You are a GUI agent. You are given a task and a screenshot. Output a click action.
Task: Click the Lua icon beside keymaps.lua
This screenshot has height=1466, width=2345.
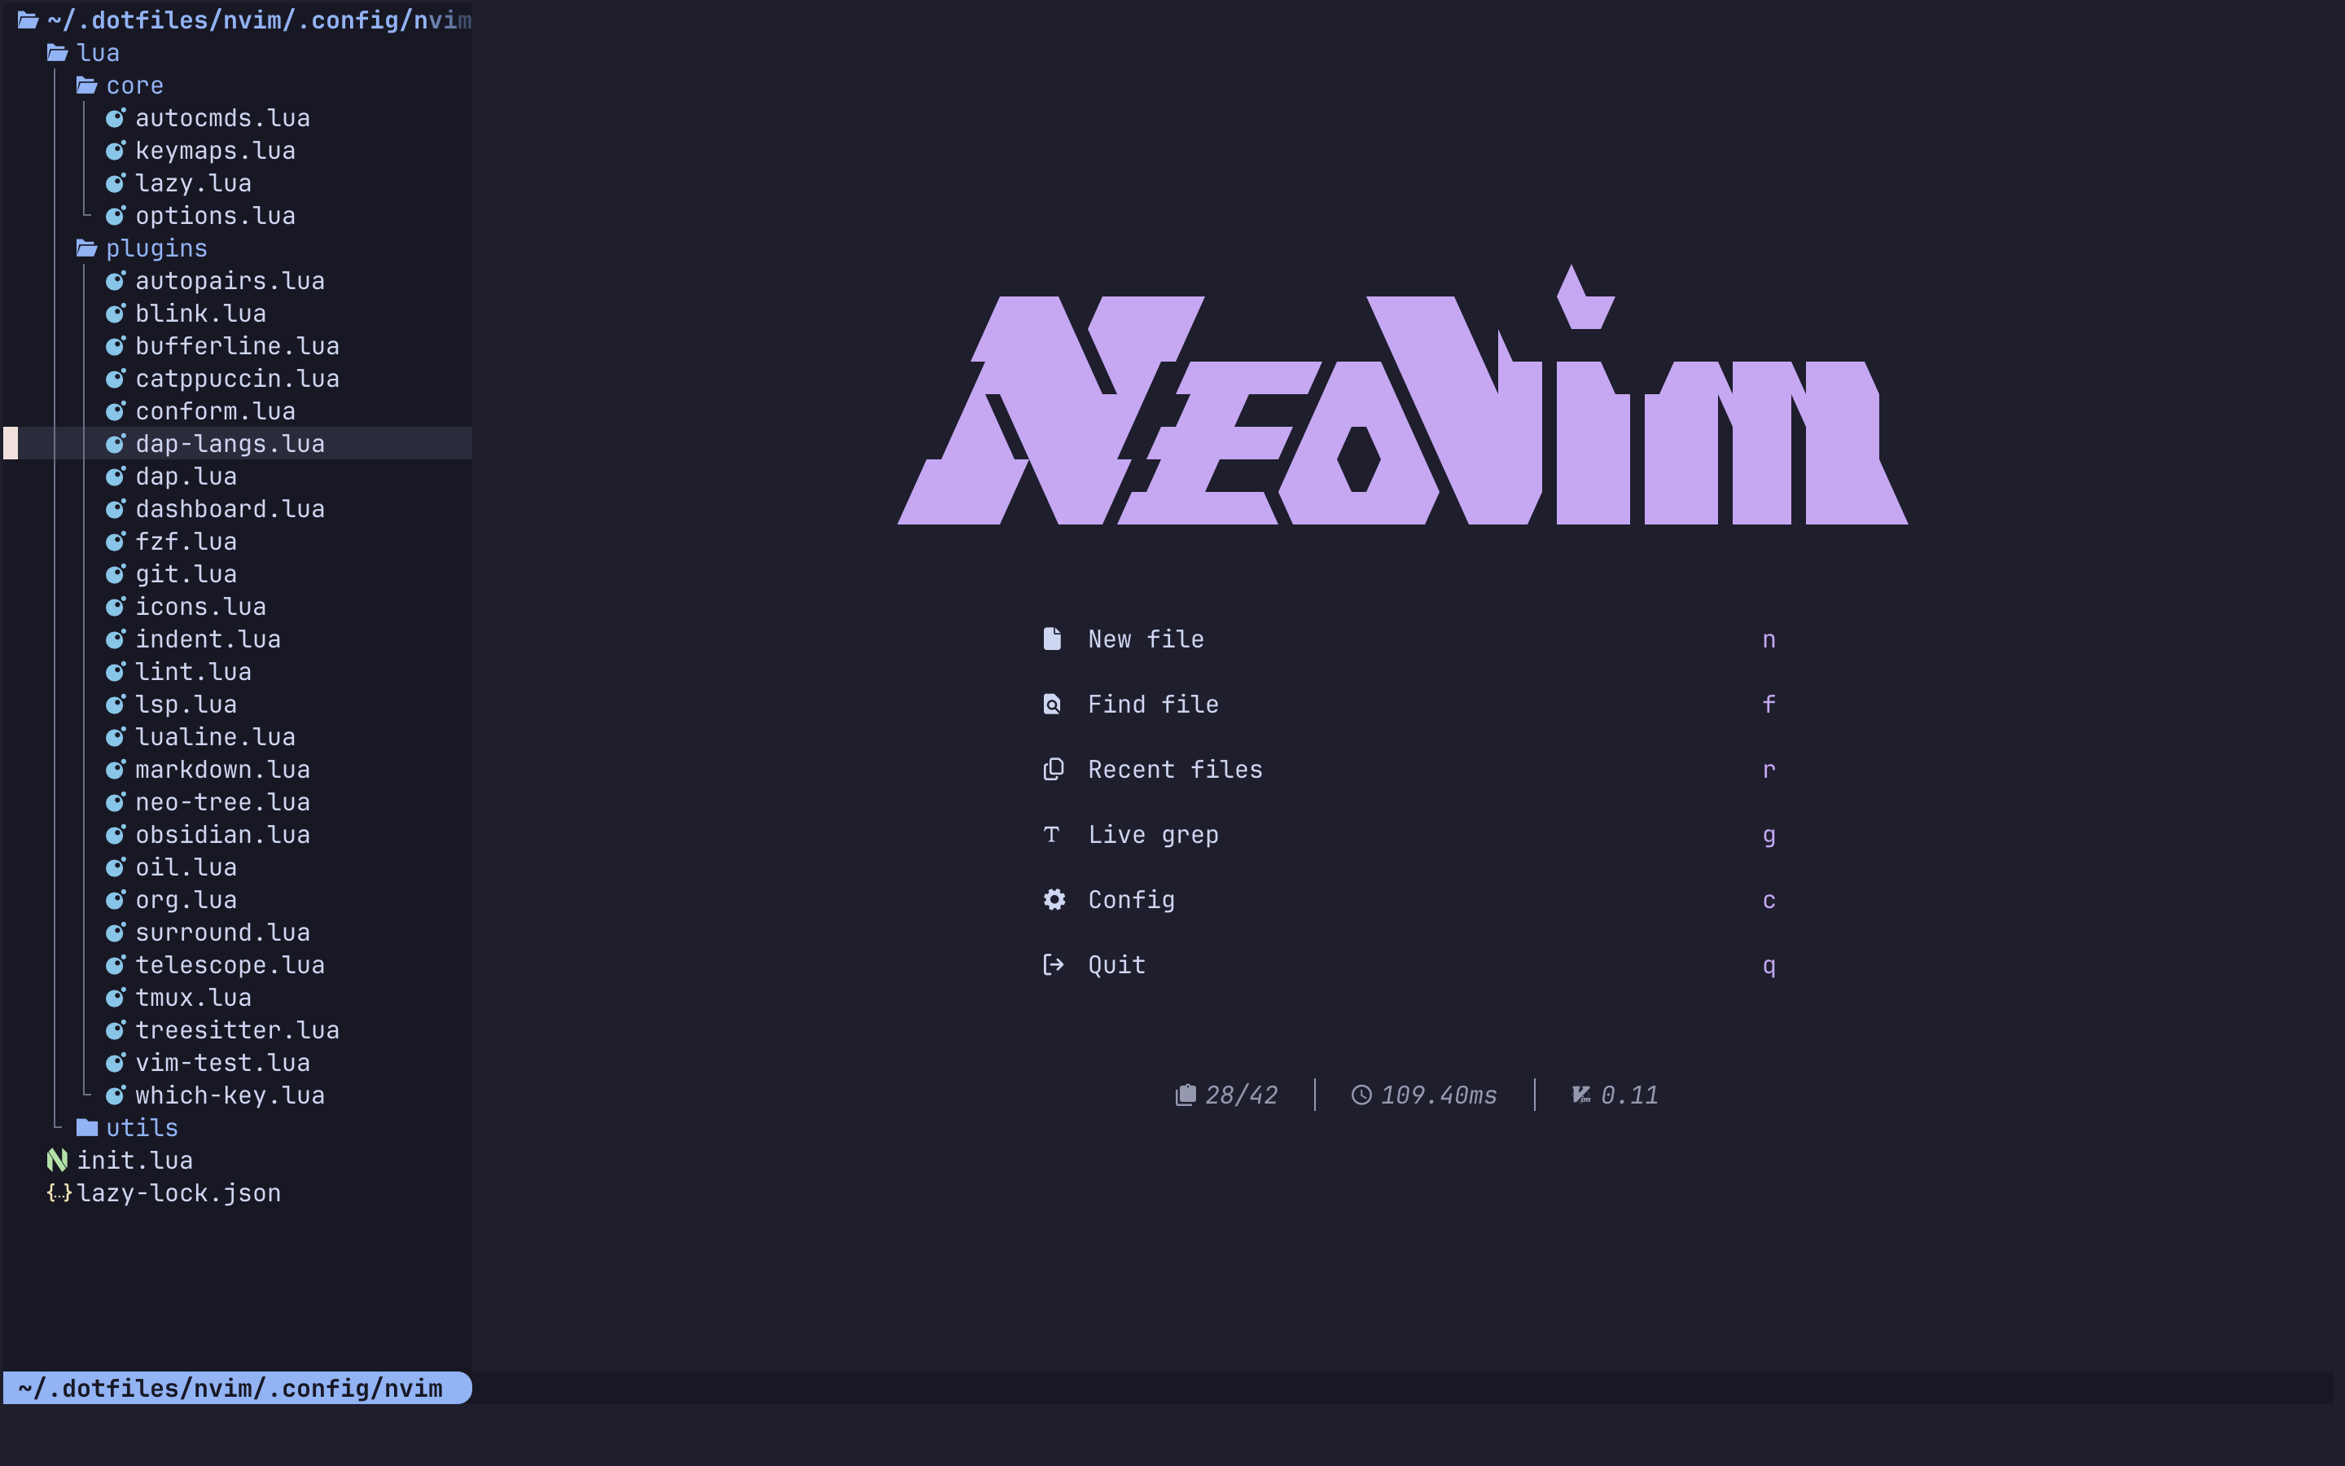click(x=116, y=151)
